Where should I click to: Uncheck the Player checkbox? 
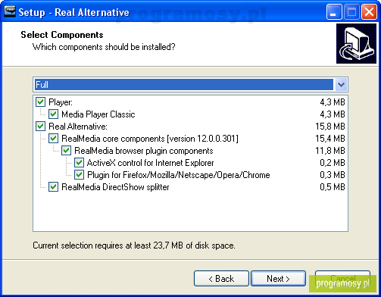[40, 102]
